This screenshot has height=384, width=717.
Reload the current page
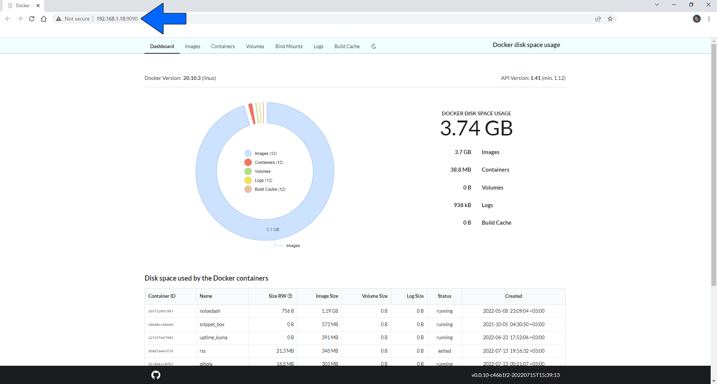click(x=32, y=19)
